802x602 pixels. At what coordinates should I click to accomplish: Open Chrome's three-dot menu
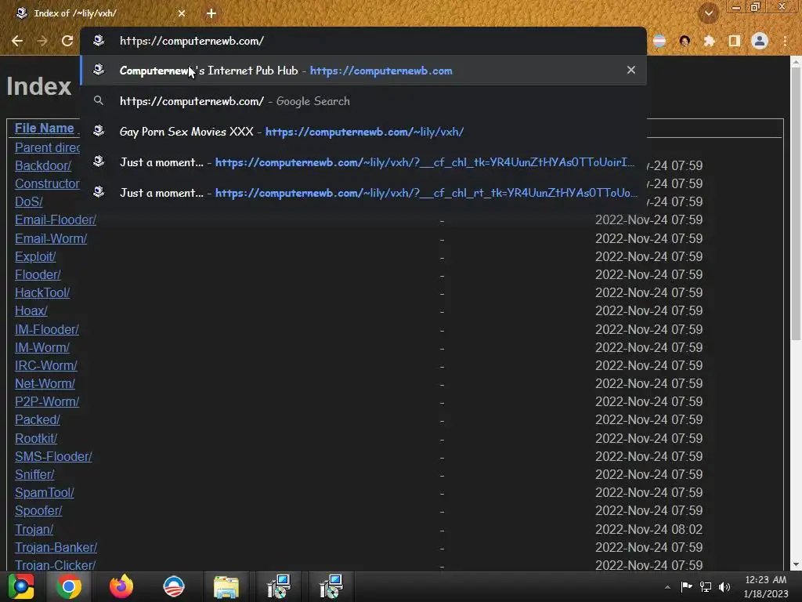[785, 41]
